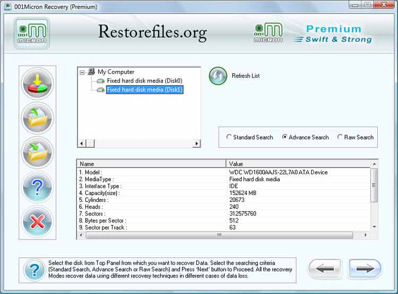Screen dimensions: 398x294
Task: Click the '9. Sector per Track :' row
Action: 223,227
